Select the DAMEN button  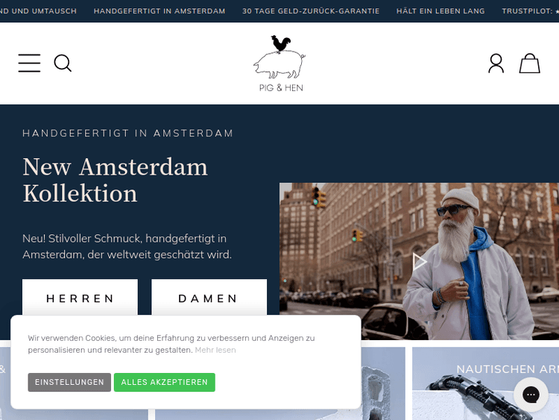pyautogui.click(x=209, y=297)
